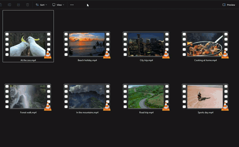Click the file name City trip.mp4
Viewport: 239px width, 147px height.
click(x=146, y=60)
